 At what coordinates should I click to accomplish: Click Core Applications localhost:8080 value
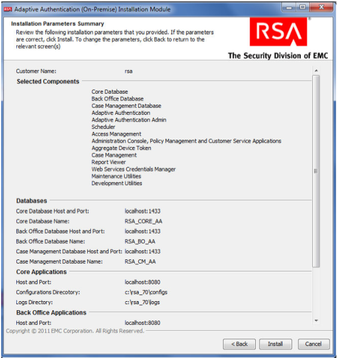[x=142, y=282]
